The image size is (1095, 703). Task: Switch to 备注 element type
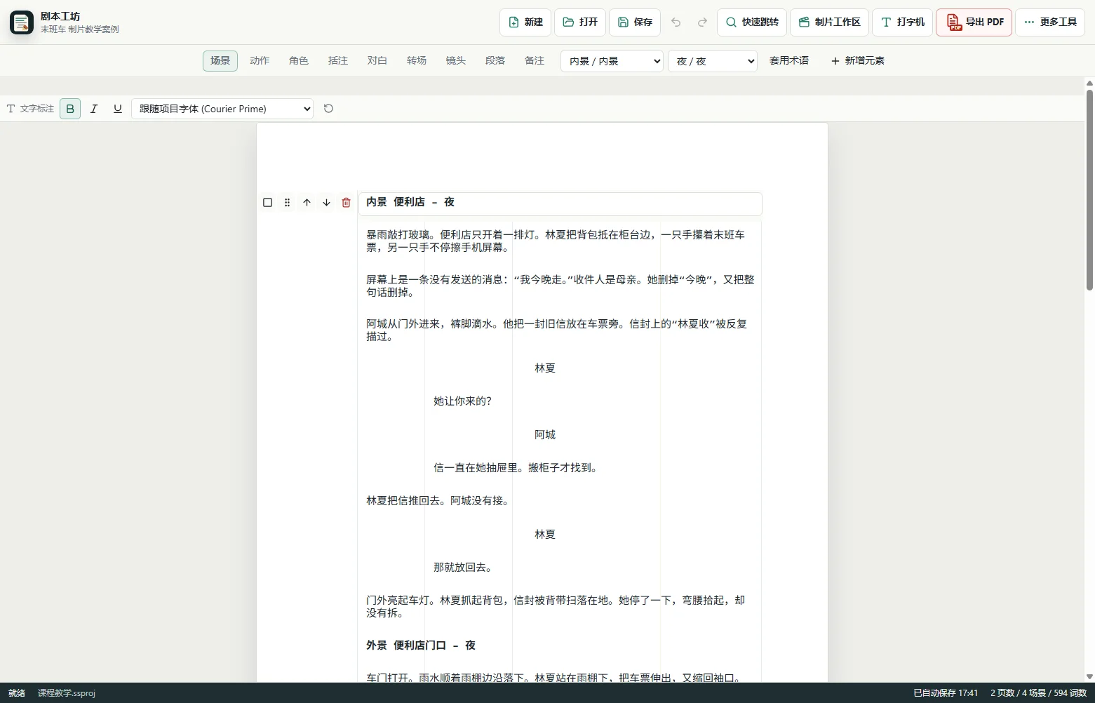pyautogui.click(x=535, y=61)
